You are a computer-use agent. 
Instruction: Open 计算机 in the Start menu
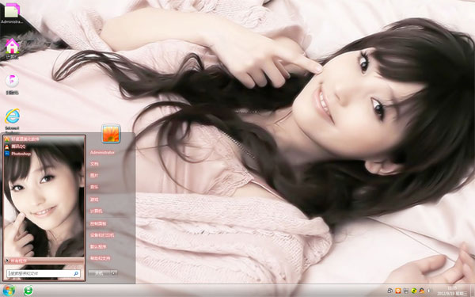tap(96, 211)
